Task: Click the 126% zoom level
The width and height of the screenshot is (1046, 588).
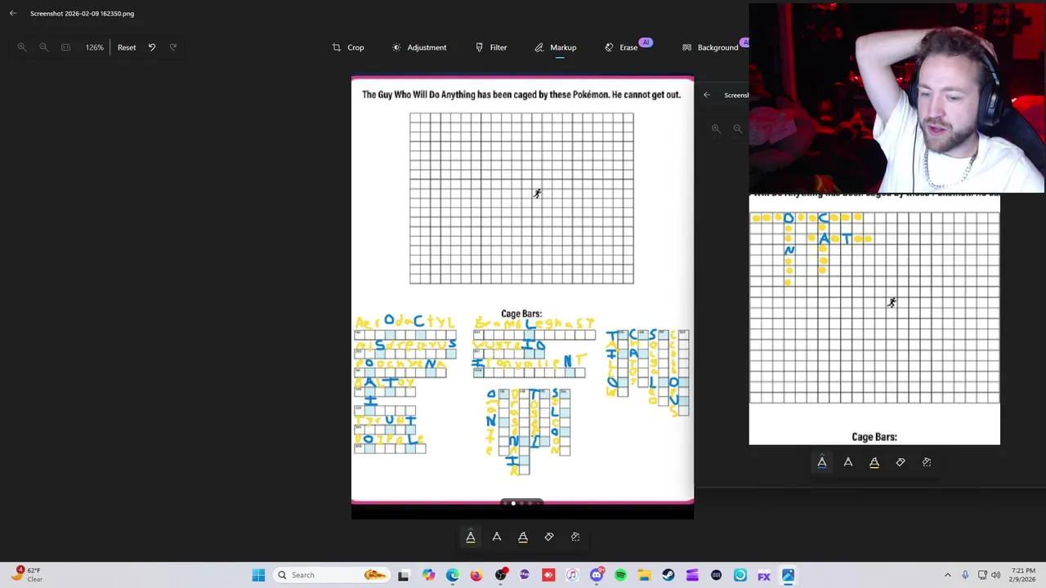Action: pos(95,47)
